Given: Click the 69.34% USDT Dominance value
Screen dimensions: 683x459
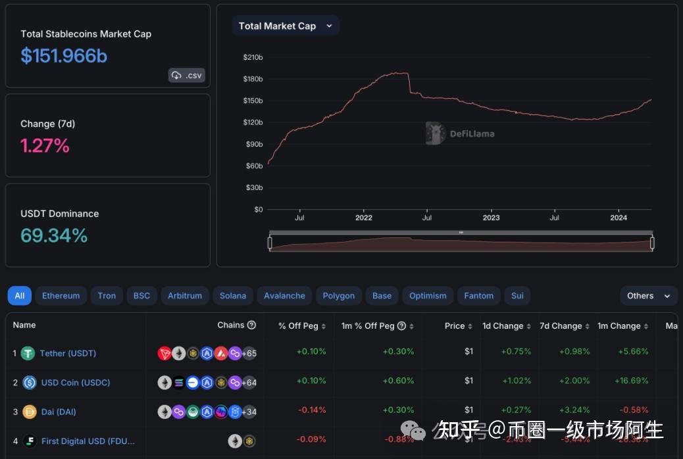Looking at the screenshot, I should tap(54, 235).
